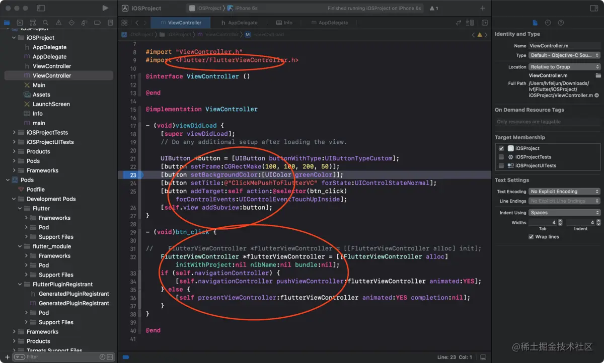Open the Symbol navigator icon

[x=33, y=23]
